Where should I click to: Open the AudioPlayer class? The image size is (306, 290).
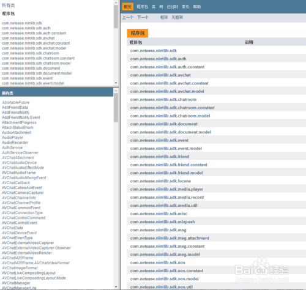pyautogui.click(x=12, y=138)
